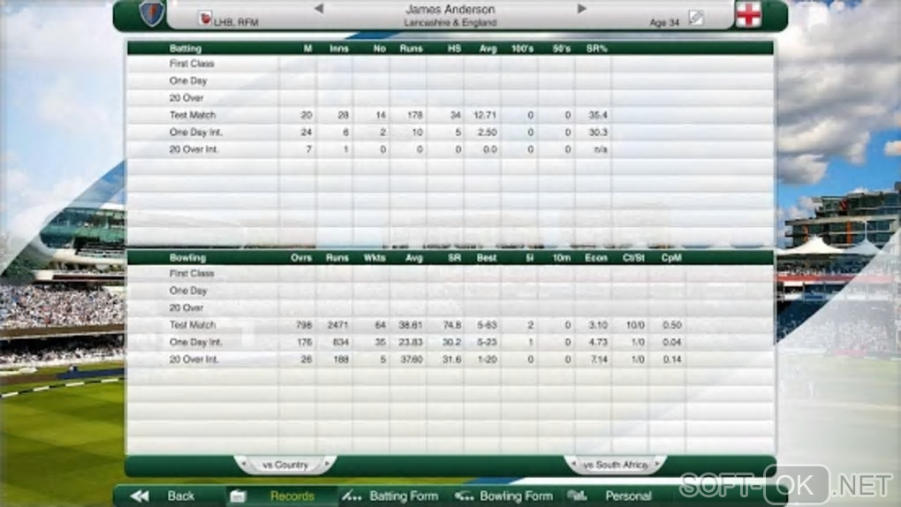Go to the next player with right arrow
Viewport: 901px width, 507px height.
click(581, 9)
